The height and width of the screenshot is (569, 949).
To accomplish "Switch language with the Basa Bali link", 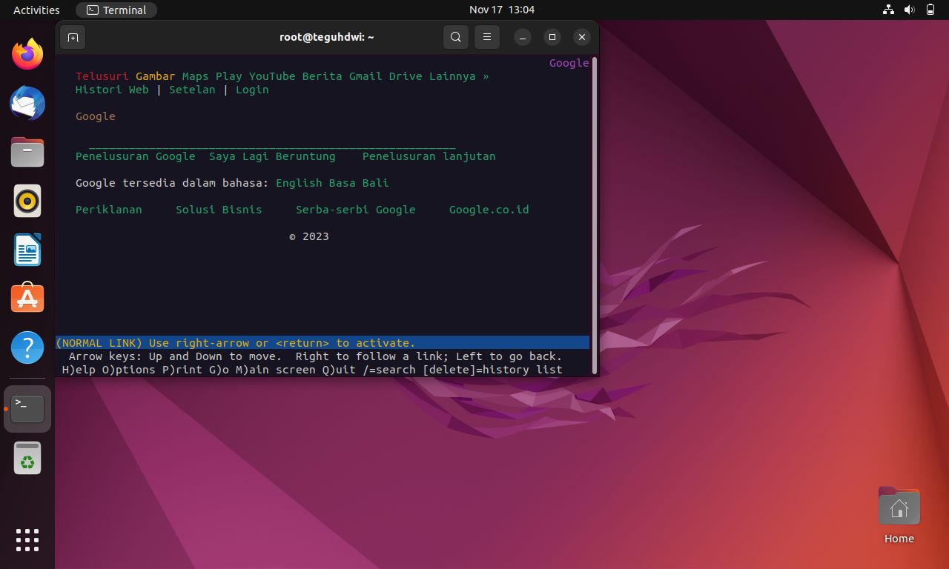I will [x=359, y=183].
